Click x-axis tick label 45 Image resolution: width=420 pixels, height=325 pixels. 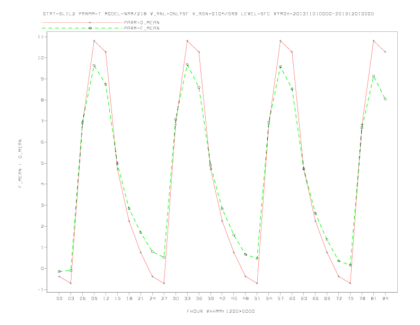[234, 298]
